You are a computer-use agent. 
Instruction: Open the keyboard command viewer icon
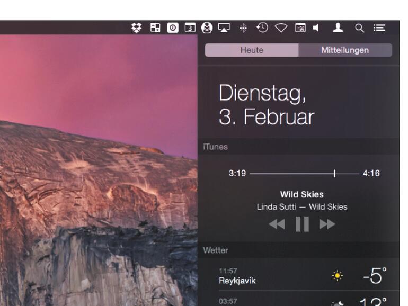click(300, 28)
